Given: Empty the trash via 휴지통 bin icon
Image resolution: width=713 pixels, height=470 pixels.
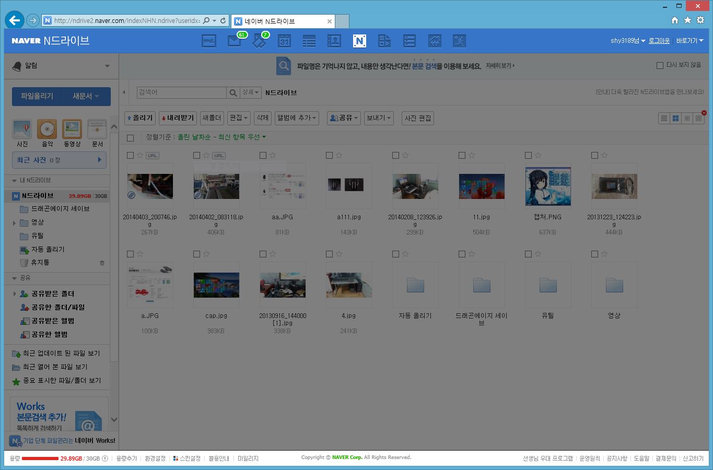Looking at the screenshot, I should 102,263.
